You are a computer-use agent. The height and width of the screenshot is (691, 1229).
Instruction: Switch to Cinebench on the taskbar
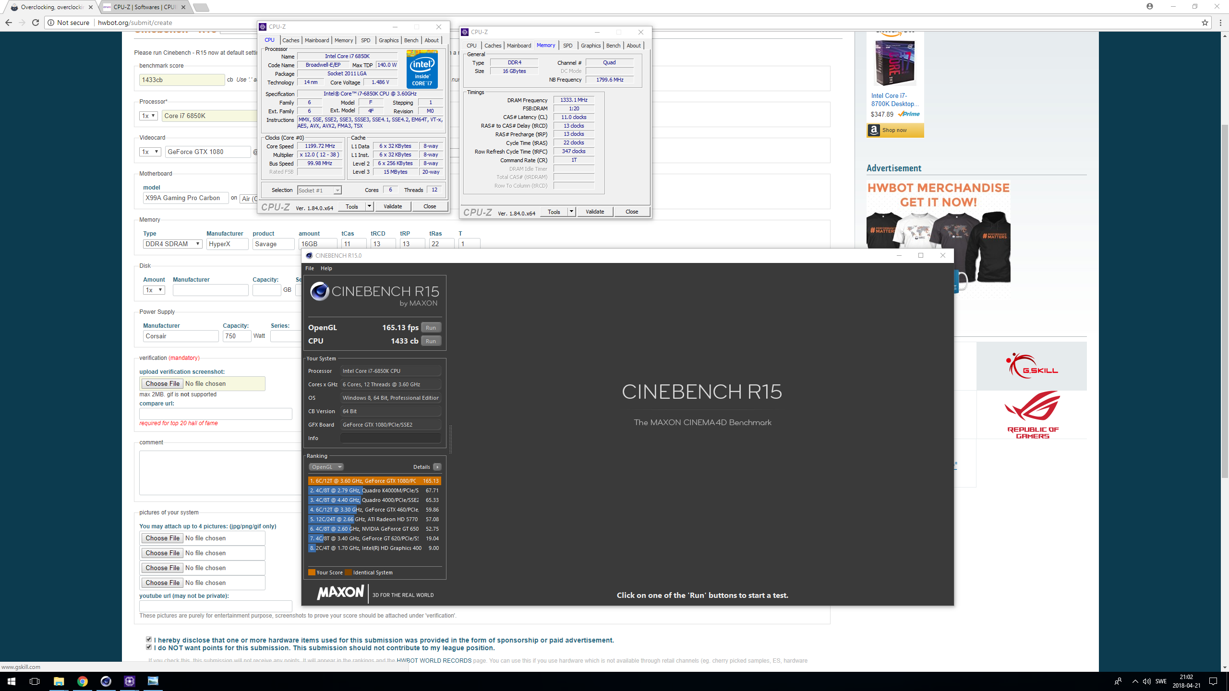coord(106,681)
